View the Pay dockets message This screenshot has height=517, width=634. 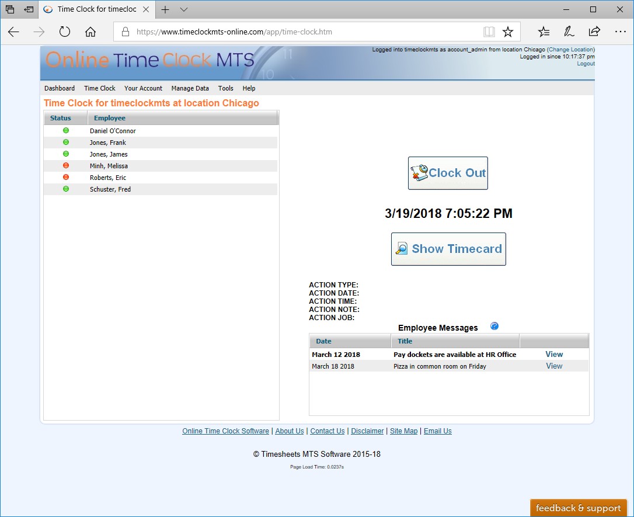pyautogui.click(x=554, y=354)
